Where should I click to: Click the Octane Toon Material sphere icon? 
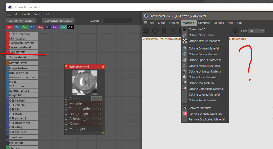pyautogui.click(x=185, y=77)
